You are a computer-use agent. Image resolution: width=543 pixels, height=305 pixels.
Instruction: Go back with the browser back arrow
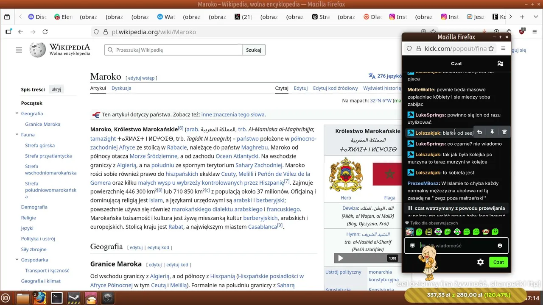[20, 32]
